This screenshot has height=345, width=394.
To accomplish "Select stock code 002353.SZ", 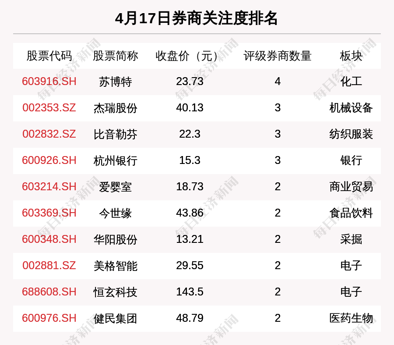I will (x=49, y=108).
